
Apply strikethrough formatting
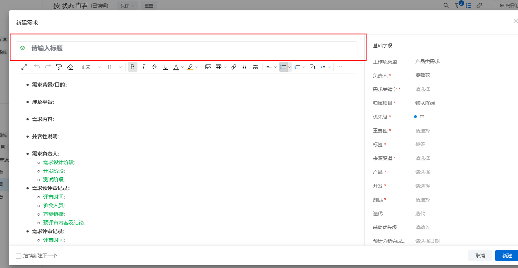pyautogui.click(x=155, y=67)
